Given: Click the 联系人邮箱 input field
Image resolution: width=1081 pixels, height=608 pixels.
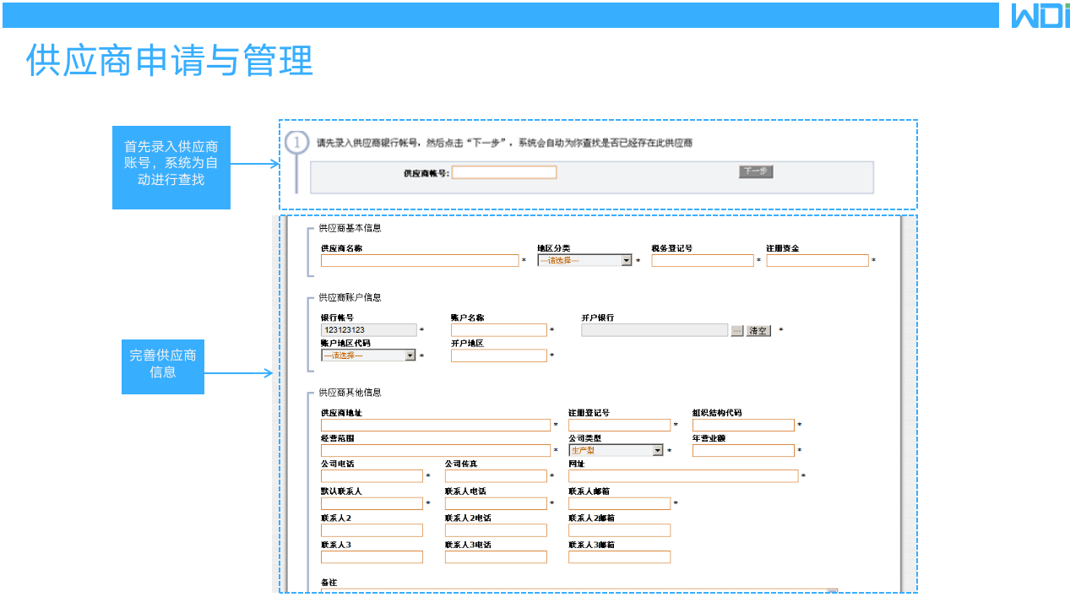Looking at the screenshot, I should pyautogui.click(x=619, y=502).
